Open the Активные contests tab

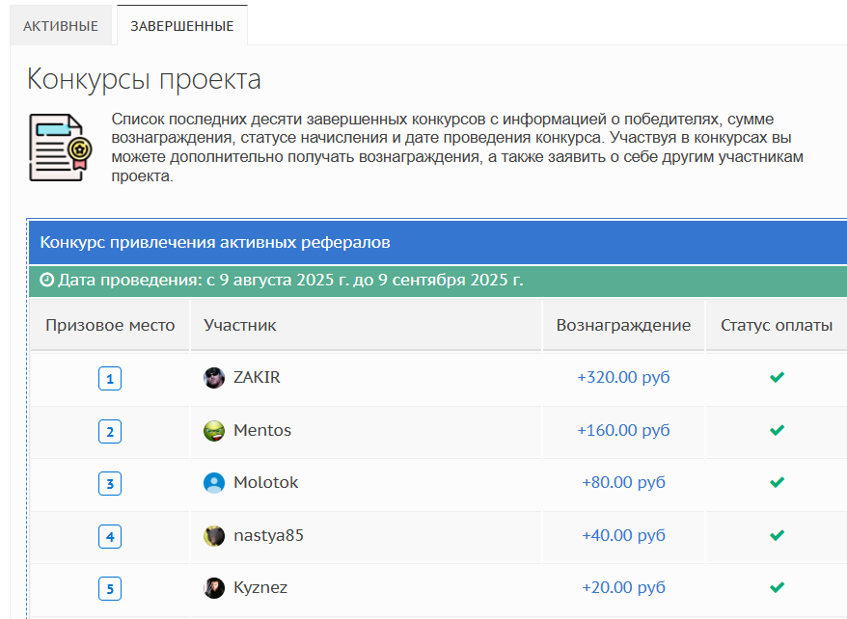tap(61, 26)
